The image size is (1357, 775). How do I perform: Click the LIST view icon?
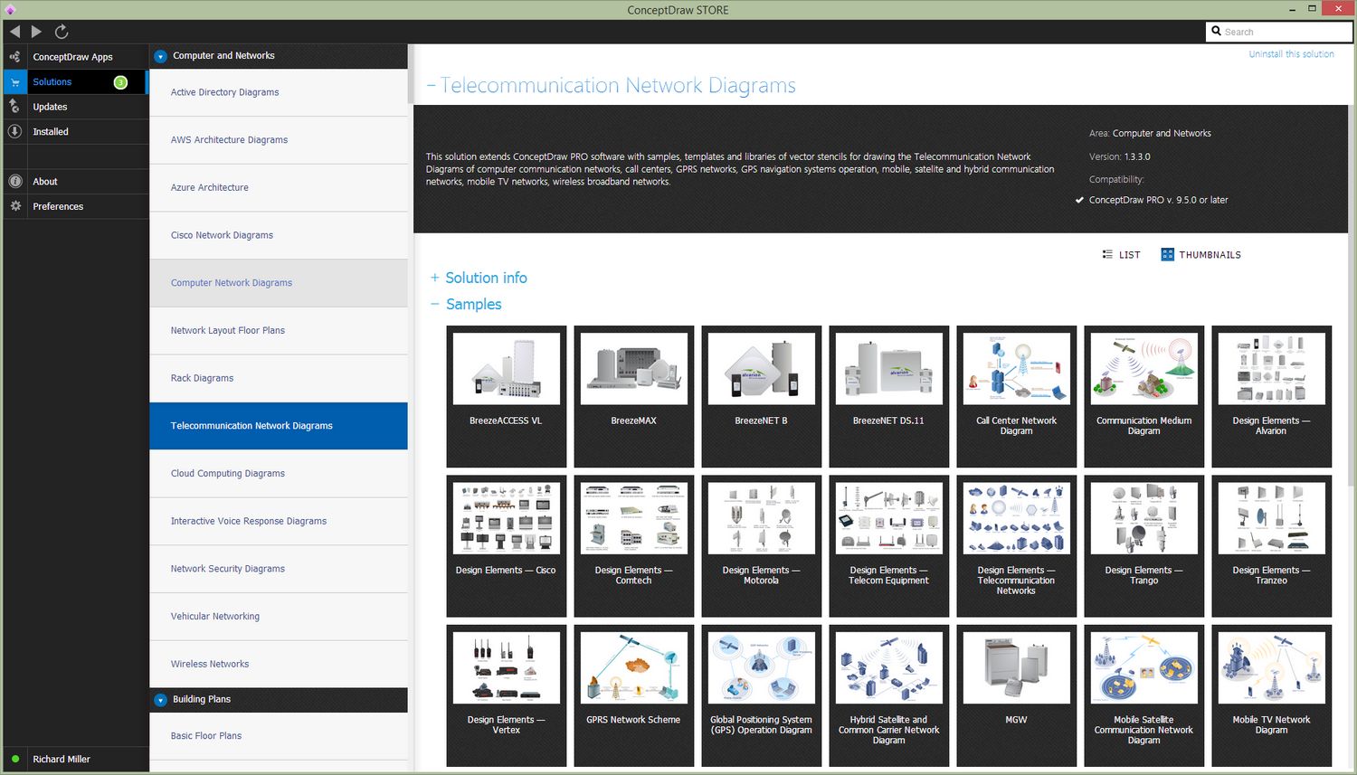pyautogui.click(x=1107, y=255)
